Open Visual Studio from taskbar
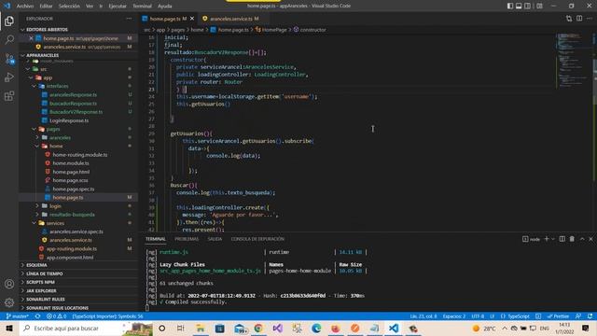This screenshot has height=336, width=597. [278, 328]
